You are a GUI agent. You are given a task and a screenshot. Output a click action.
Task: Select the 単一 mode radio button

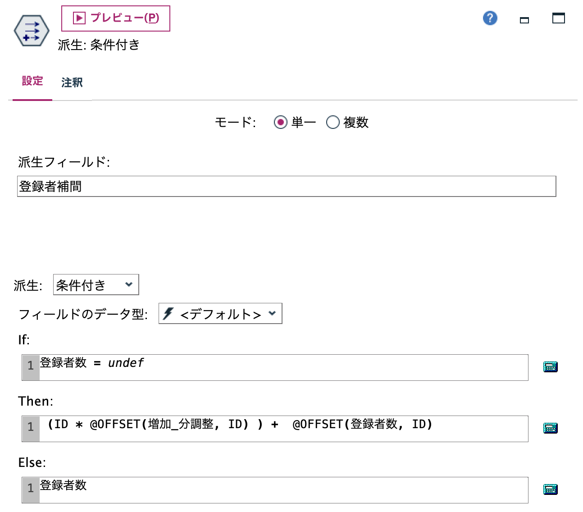(280, 122)
